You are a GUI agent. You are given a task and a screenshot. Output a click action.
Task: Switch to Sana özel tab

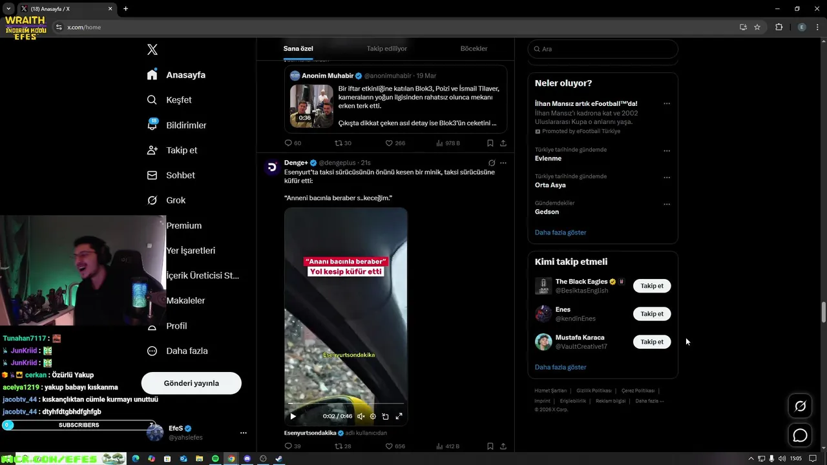tap(298, 48)
